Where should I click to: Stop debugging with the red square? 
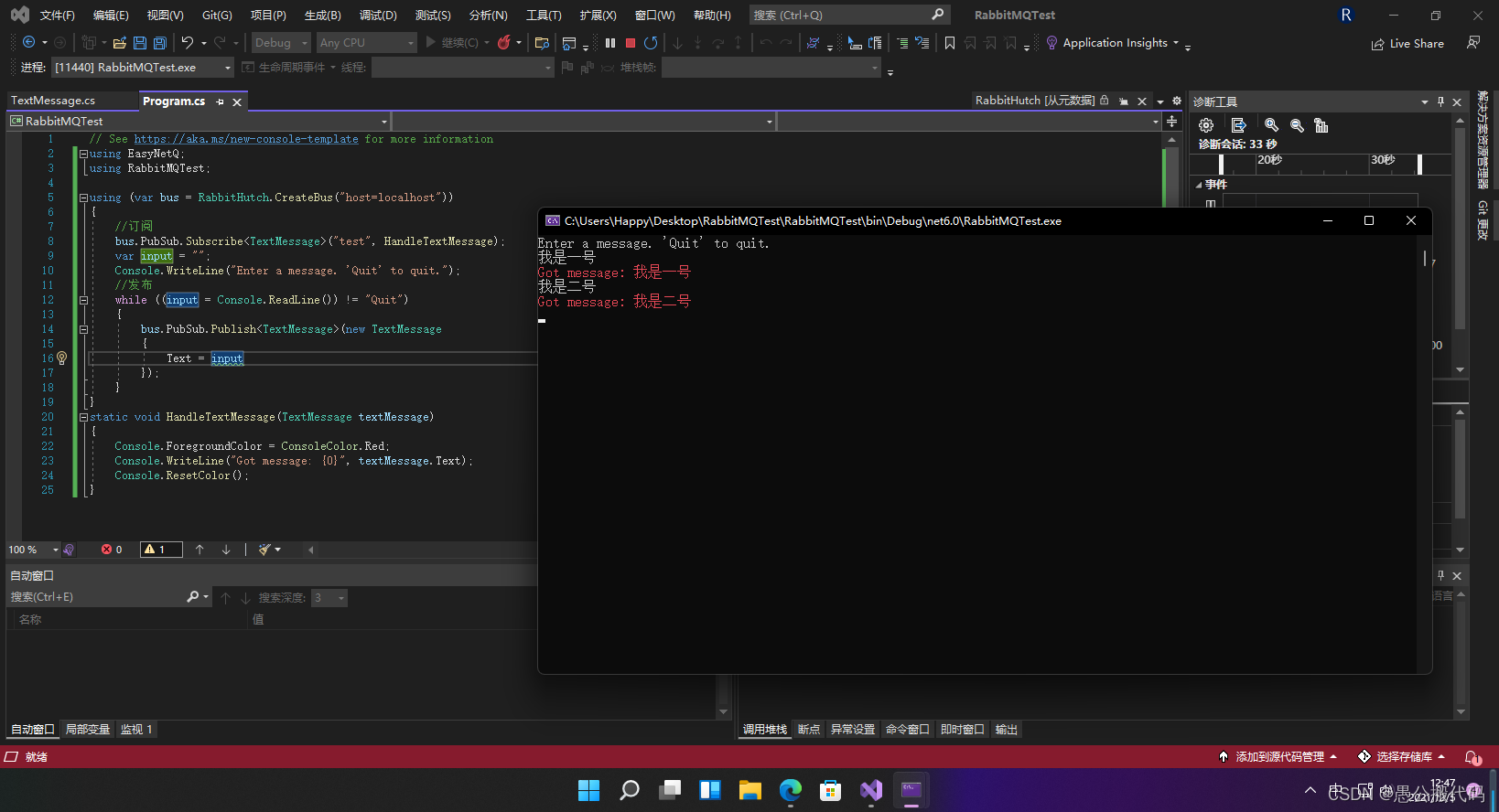coord(631,42)
